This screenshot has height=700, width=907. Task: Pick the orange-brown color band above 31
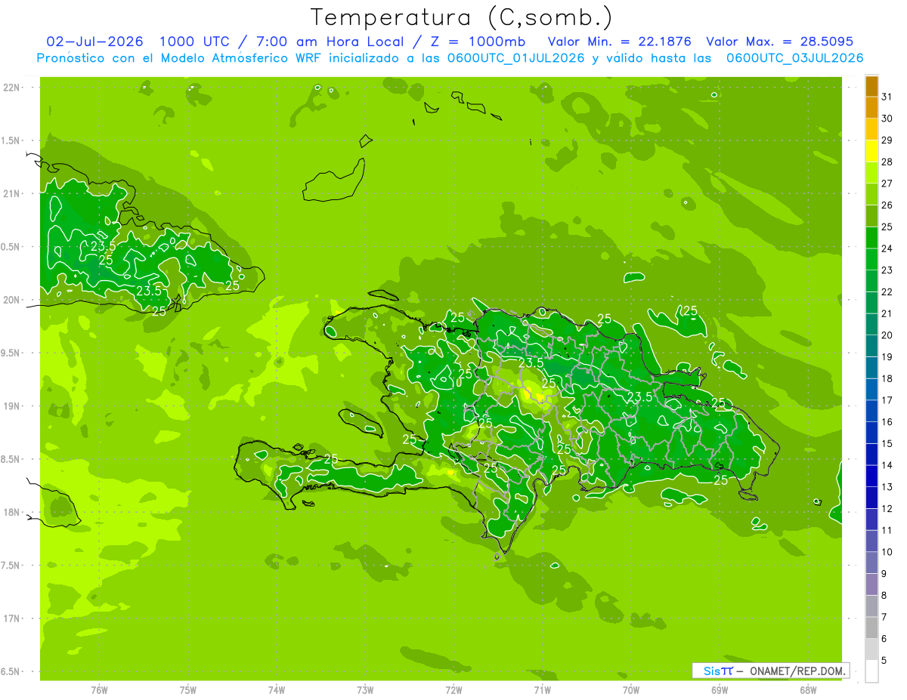coord(871,87)
